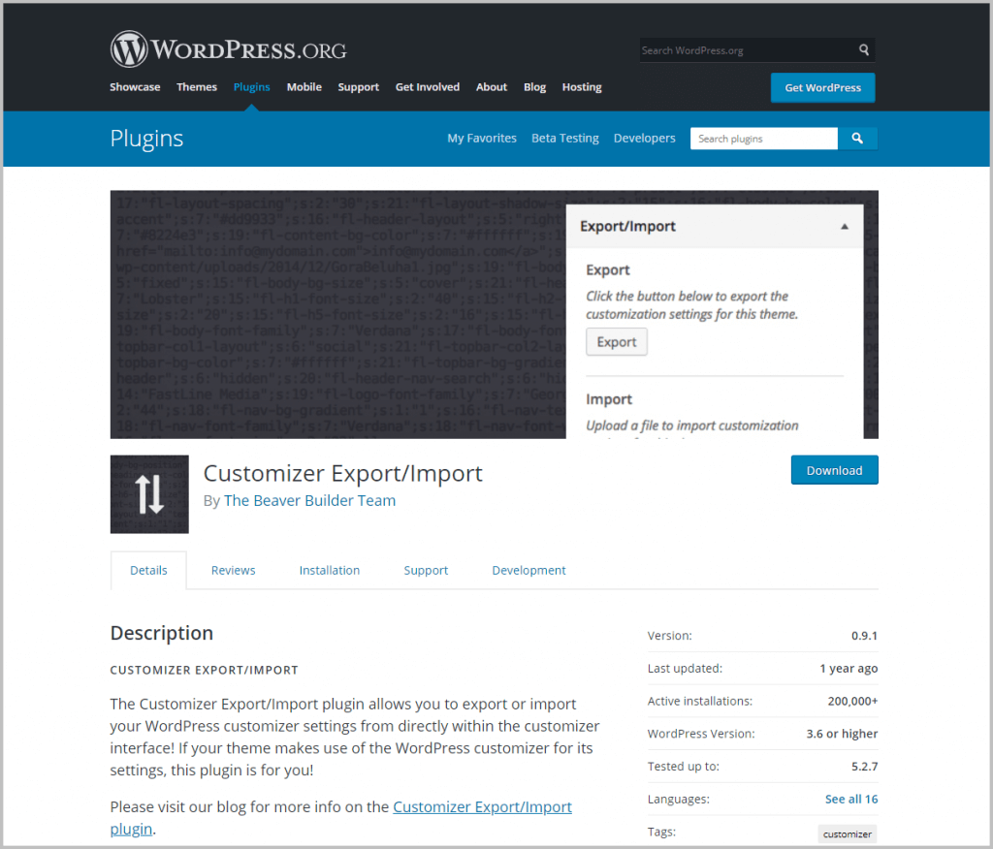993x849 pixels.
Task: Open The Beaver Builder Team author link
Action: point(309,501)
